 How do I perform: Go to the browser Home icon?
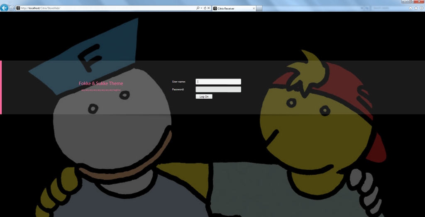pyautogui.click(x=410, y=8)
